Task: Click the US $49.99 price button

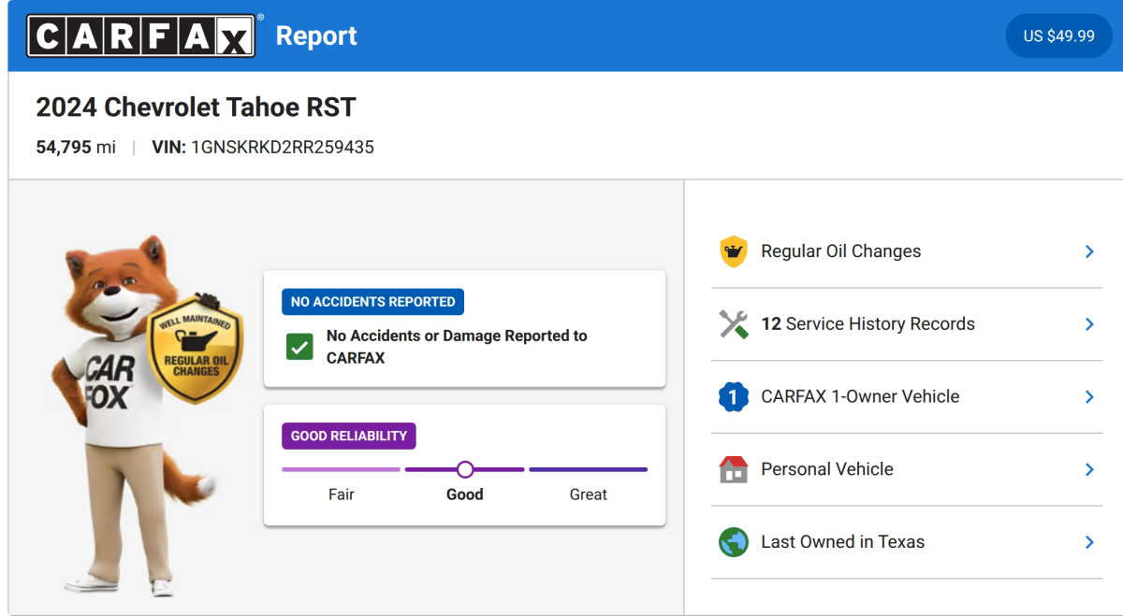Action: pyautogui.click(x=1058, y=36)
